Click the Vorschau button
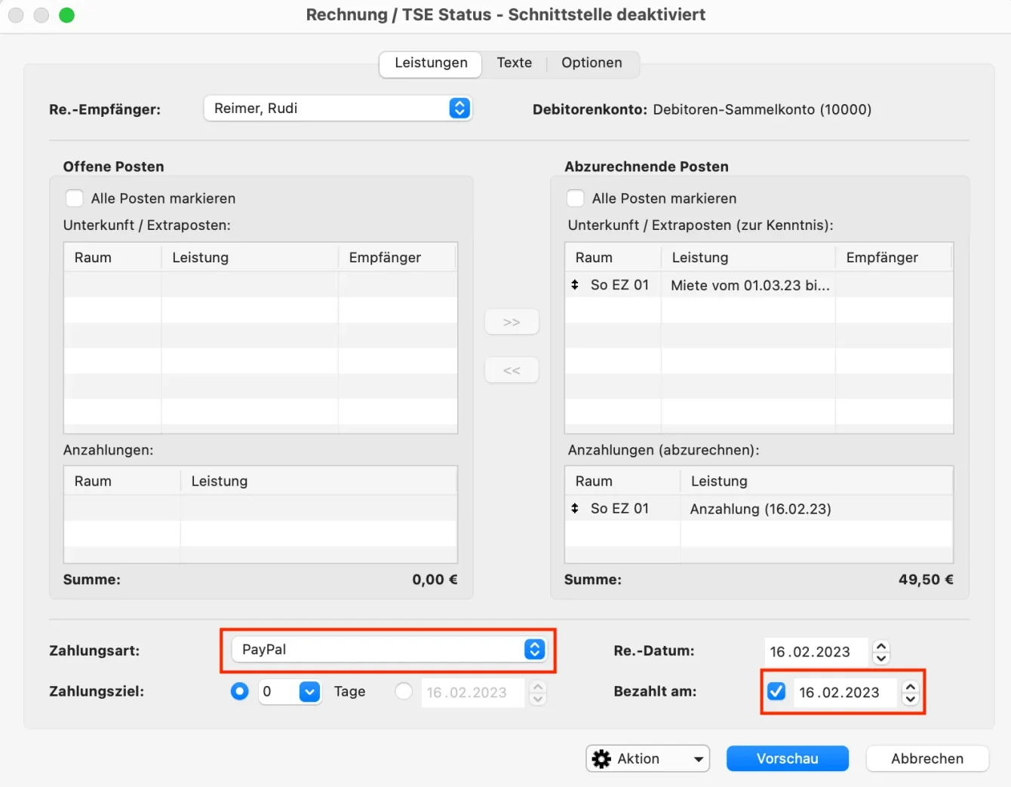The image size is (1011, 787). (x=787, y=758)
